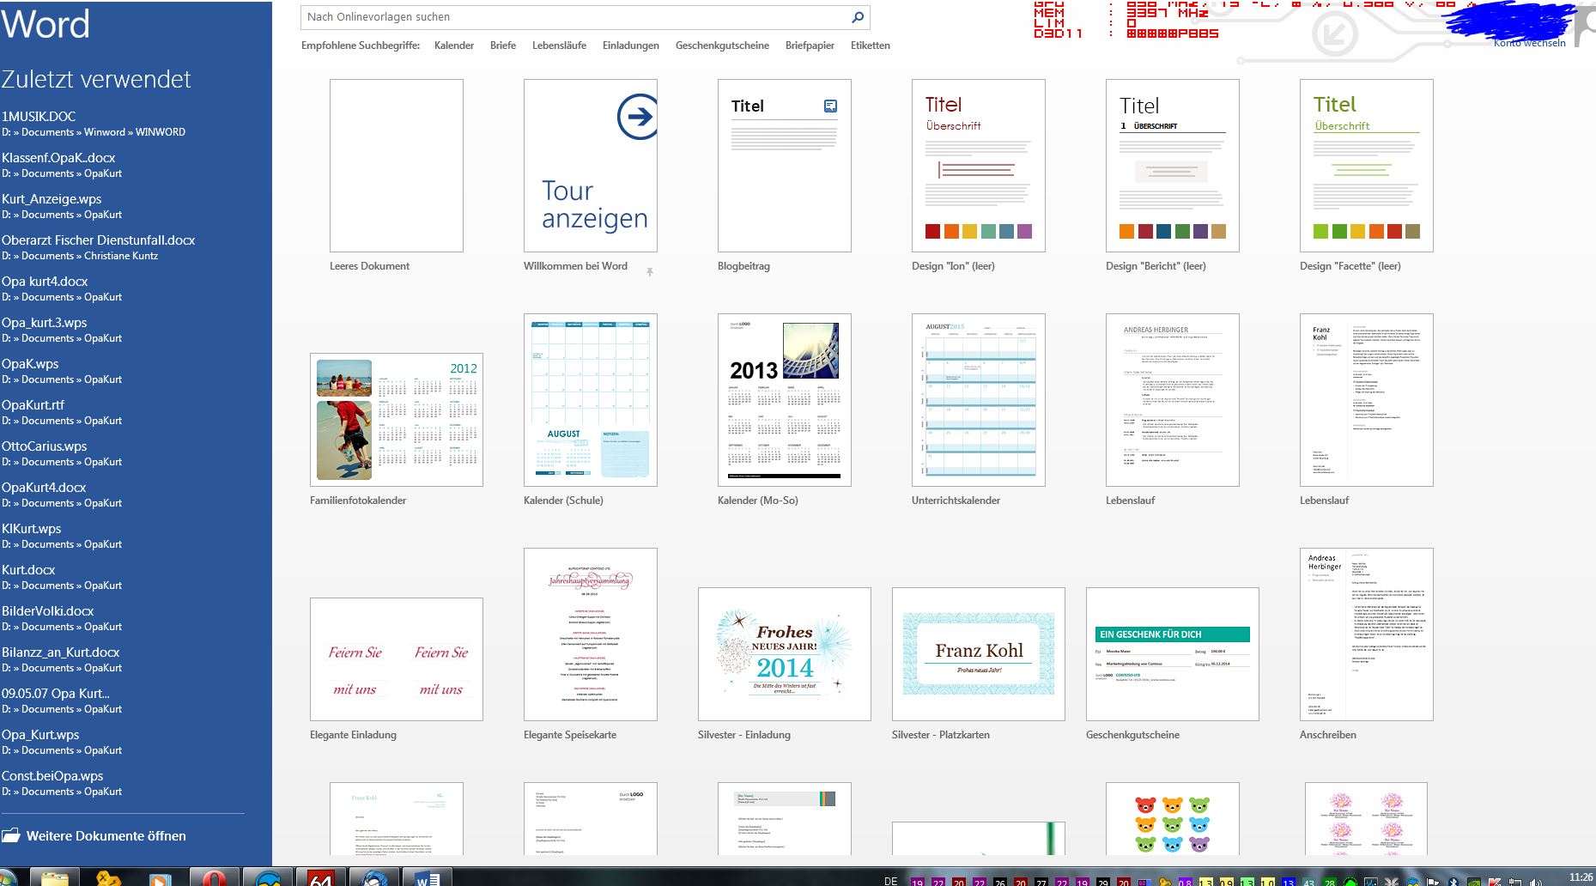1596x886 pixels.
Task: Open Andreas Herbinger Lebenslauf template
Action: click(x=1173, y=400)
